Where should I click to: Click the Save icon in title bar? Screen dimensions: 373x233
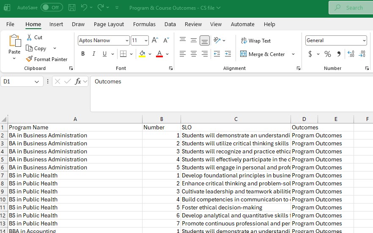tap(72, 8)
